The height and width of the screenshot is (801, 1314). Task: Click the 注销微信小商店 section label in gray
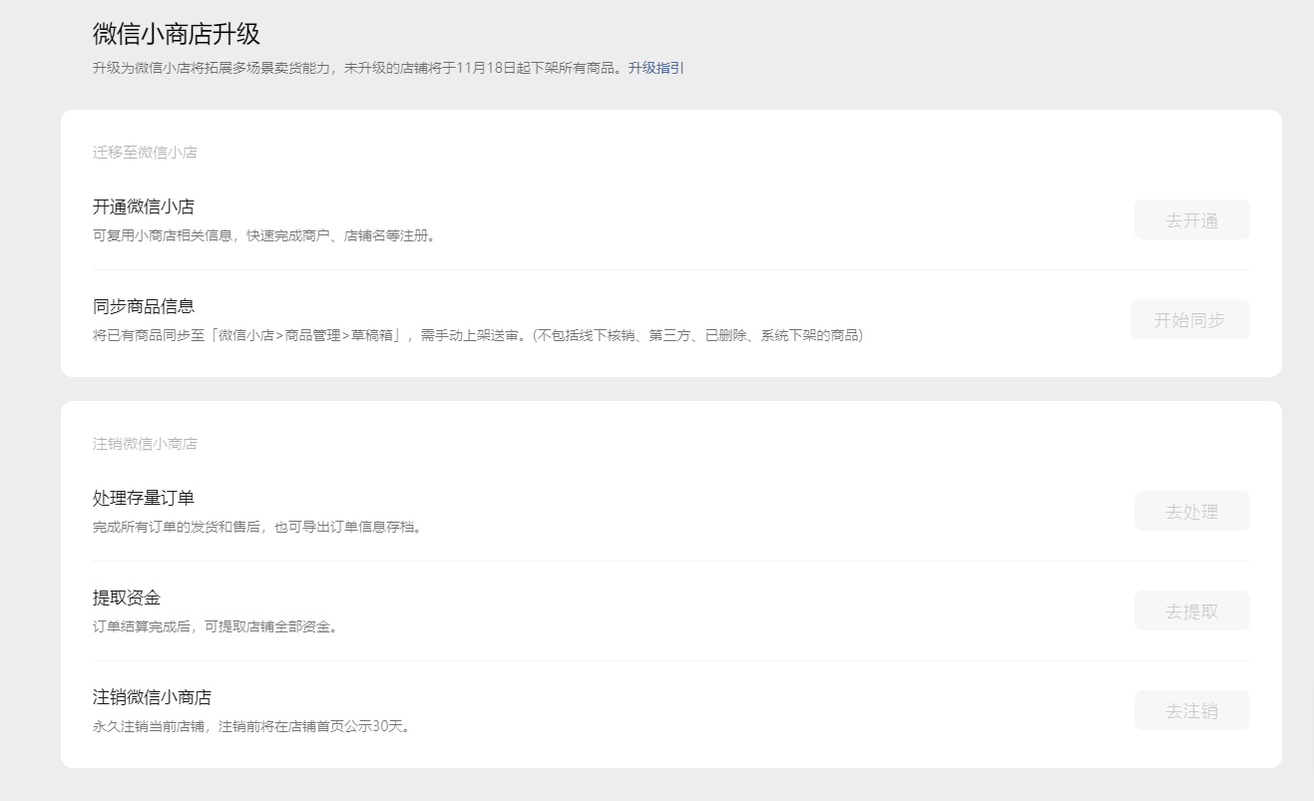(x=145, y=444)
